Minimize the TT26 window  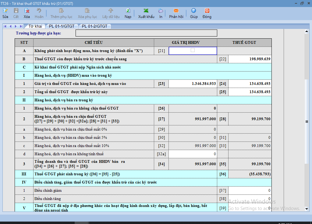click(296, 3)
